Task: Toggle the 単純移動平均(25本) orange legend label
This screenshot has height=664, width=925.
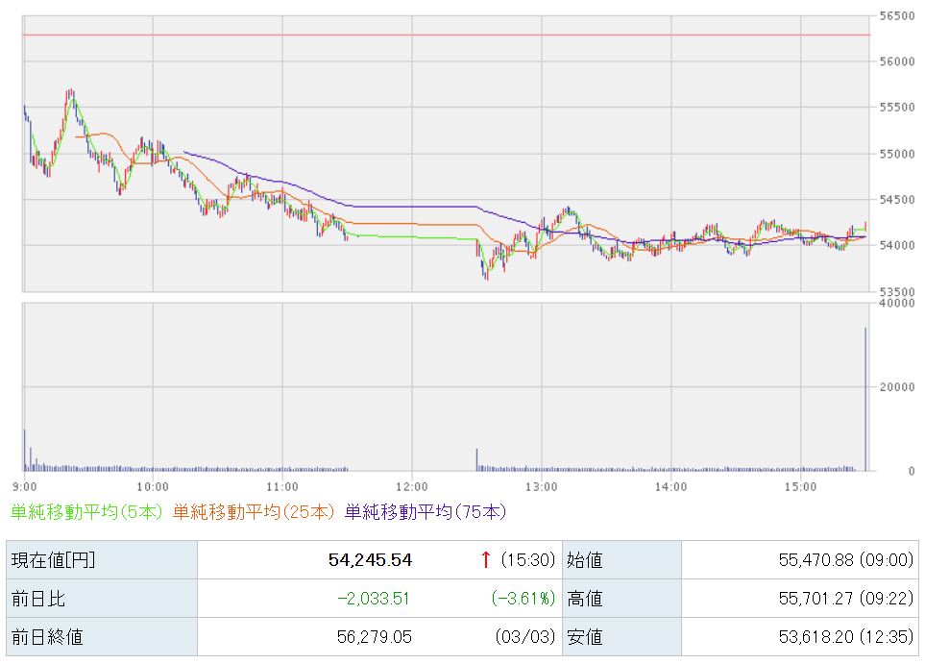Action: [254, 512]
